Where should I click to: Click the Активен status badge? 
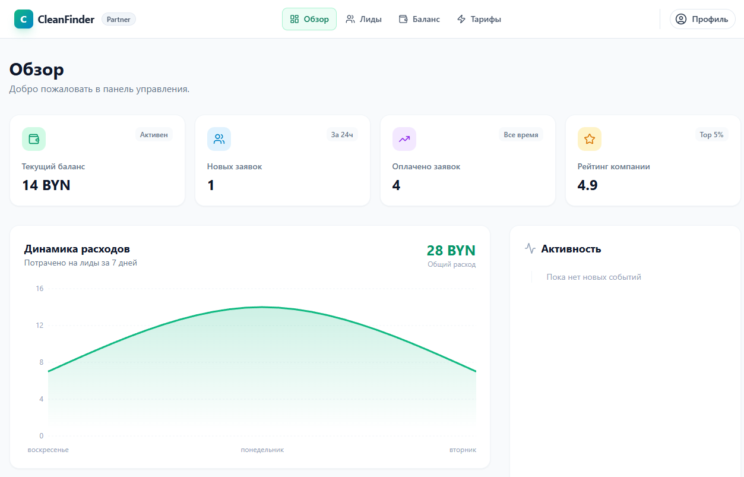pos(154,134)
